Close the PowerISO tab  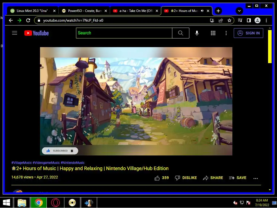[x=106, y=11]
